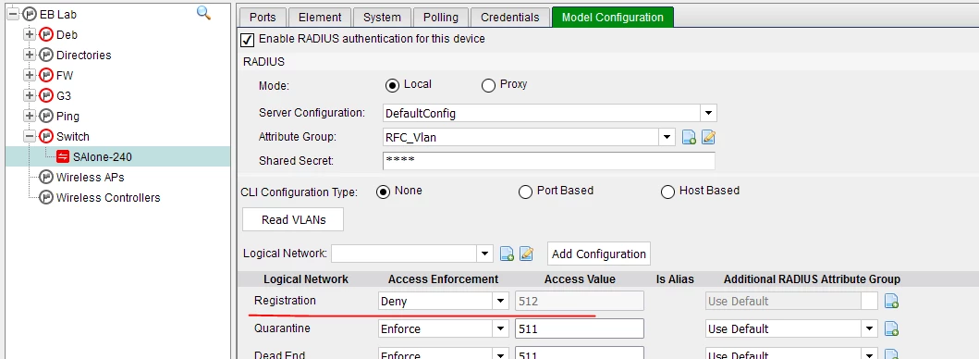The height and width of the screenshot is (359, 979).
Task: Select Local RADIUS mode
Action: coord(392,85)
